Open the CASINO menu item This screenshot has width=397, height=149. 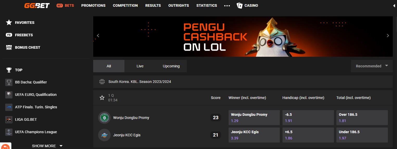coord(251,5)
